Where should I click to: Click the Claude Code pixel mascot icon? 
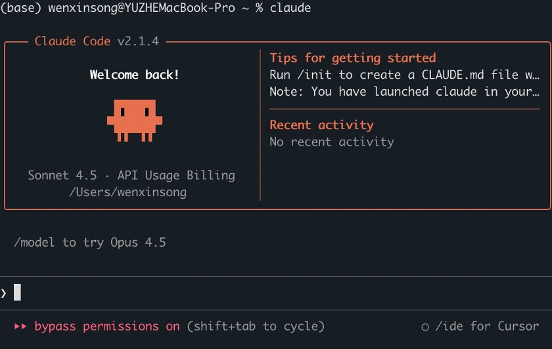[x=135, y=120]
